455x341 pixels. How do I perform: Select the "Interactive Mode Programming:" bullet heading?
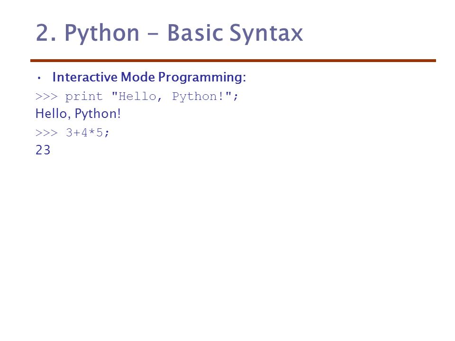tap(149, 77)
